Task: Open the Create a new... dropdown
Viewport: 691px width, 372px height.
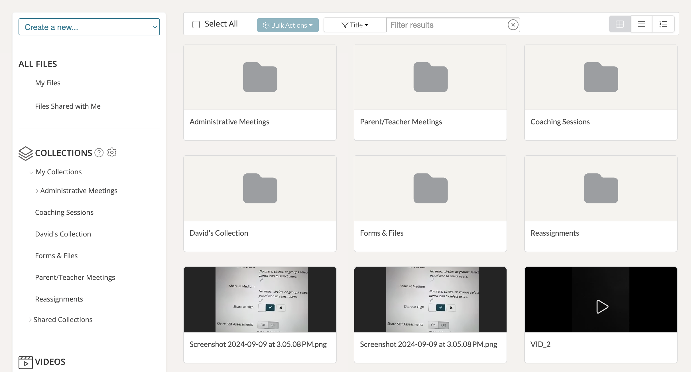Action: coord(89,27)
